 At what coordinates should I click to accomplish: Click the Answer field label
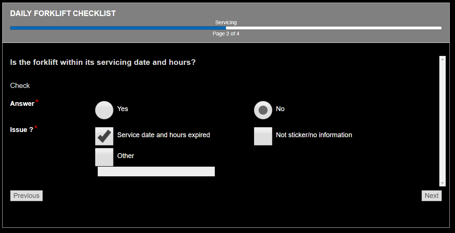pyautogui.click(x=22, y=104)
